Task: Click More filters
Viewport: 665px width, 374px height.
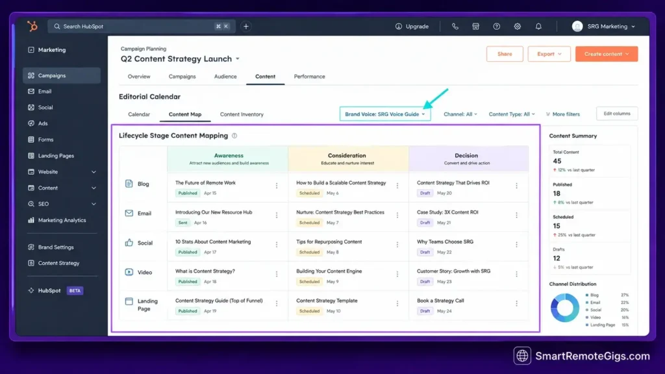Action: coord(563,114)
